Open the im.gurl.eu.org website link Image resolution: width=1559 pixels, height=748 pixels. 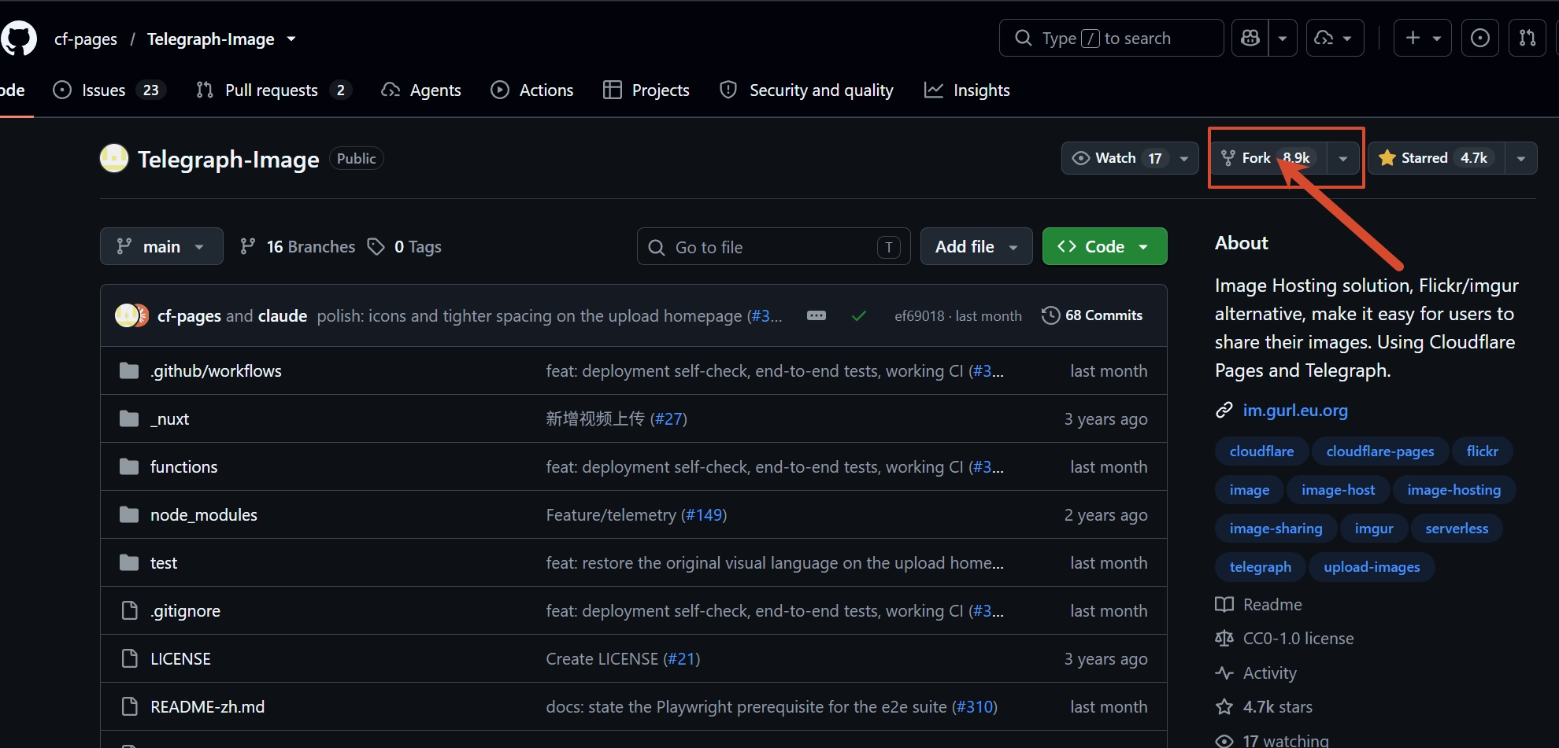(1295, 410)
